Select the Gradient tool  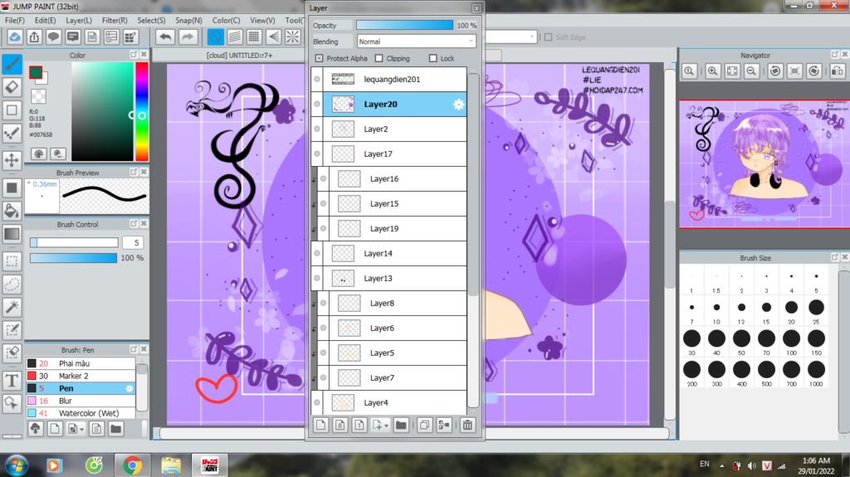tap(12, 234)
